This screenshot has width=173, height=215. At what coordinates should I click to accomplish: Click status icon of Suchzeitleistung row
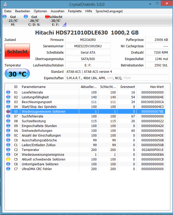click(x=8, y=121)
